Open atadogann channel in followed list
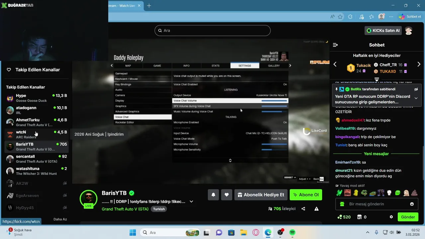Screen dimensions: 425x239 (37, 110)
